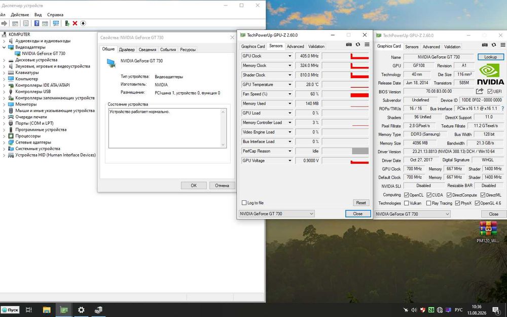Viewport: 507px width, 317px height.
Task: Click the black down-arrow icon in Device Manager toolbar
Action: pos(83,23)
